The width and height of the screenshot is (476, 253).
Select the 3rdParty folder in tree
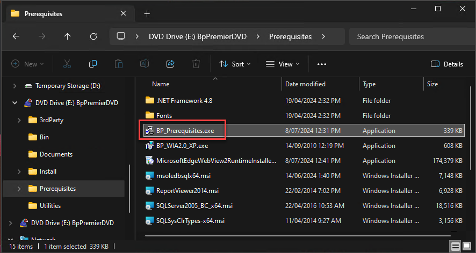coord(52,120)
